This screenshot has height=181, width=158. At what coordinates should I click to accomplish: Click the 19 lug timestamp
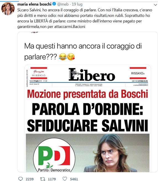tap(77, 4)
